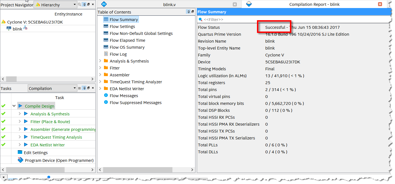Click the blink entity abc icon
This screenshot has height=184, width=395.
[9, 28]
